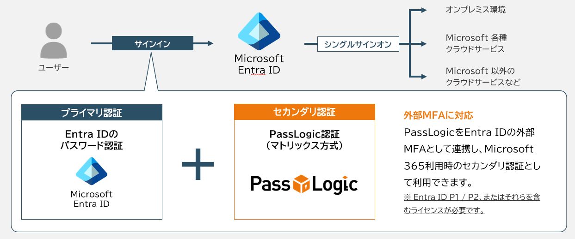575x239 pixels.
Task: Click the サインイン label
Action: tap(152, 44)
